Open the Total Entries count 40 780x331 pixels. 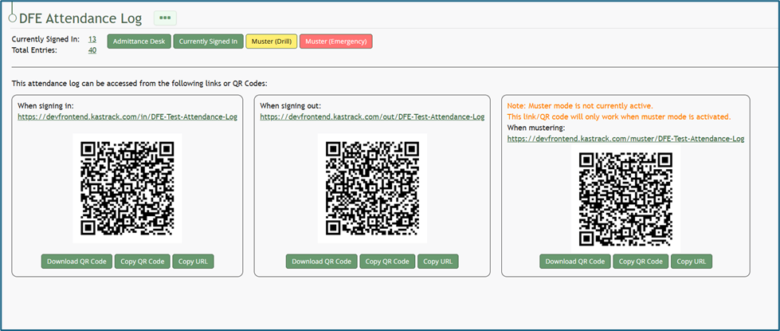point(92,50)
